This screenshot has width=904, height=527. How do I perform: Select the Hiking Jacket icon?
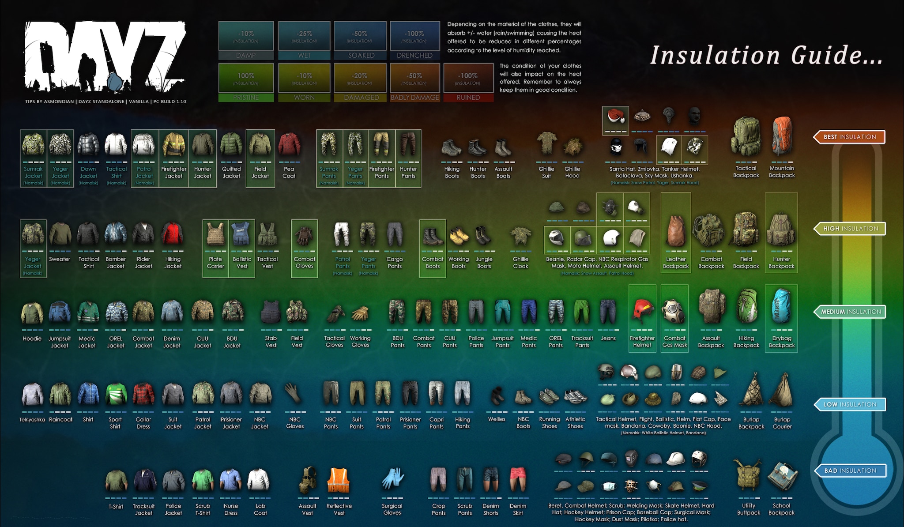[x=173, y=234]
